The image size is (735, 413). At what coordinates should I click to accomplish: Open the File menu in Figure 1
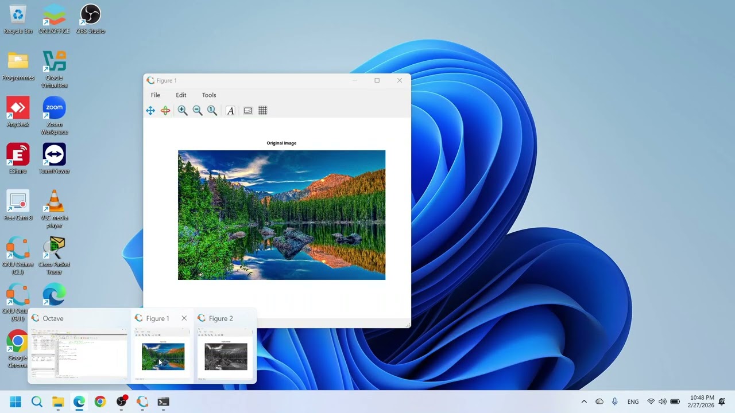tap(156, 95)
